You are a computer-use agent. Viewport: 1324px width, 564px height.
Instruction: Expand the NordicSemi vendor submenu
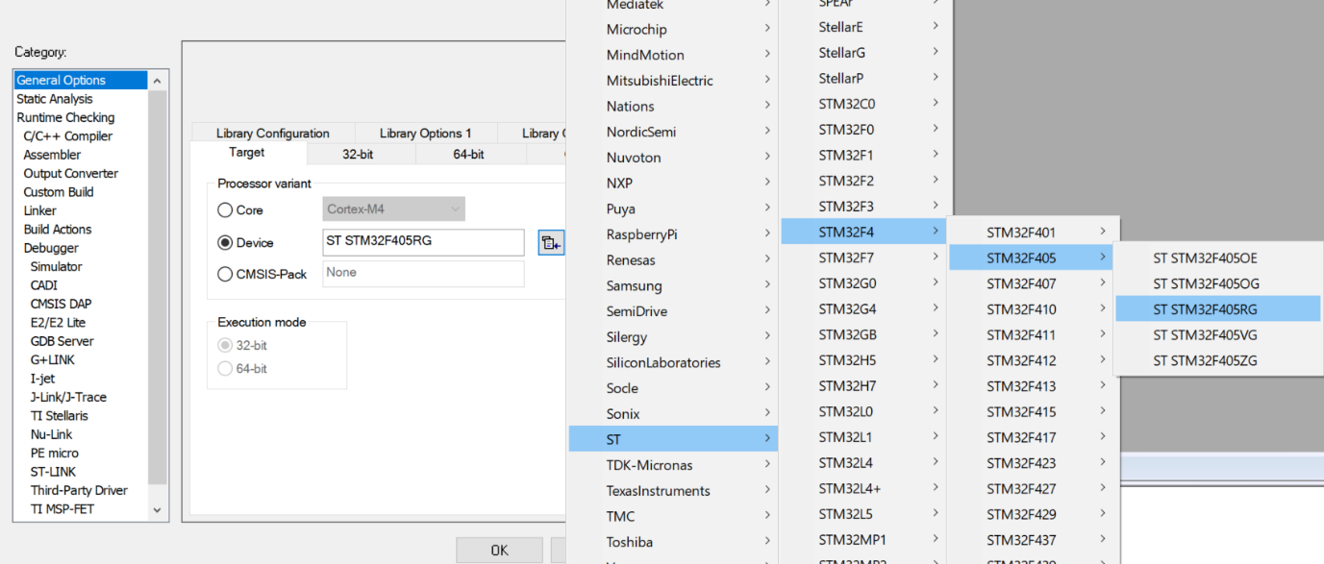(673, 132)
